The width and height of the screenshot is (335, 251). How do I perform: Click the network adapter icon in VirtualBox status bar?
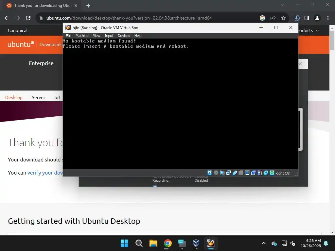click(x=228, y=173)
